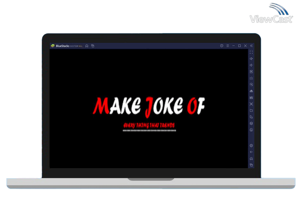The image size is (299, 206).
Task: Open the Install APK sidebar icon
Action: coord(251,91)
